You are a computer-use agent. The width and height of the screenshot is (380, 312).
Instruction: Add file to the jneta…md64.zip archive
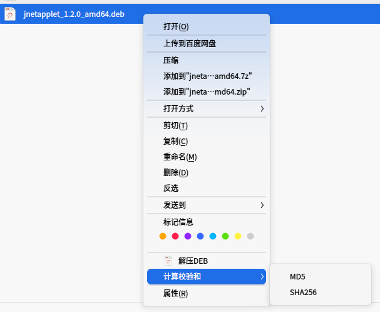pos(207,92)
